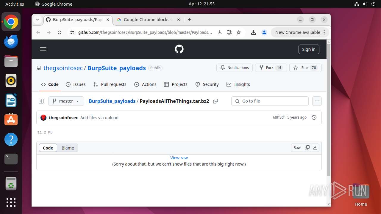Expand the file tree side panel
Viewport: 381px width, 214px height.
[x=41, y=101]
